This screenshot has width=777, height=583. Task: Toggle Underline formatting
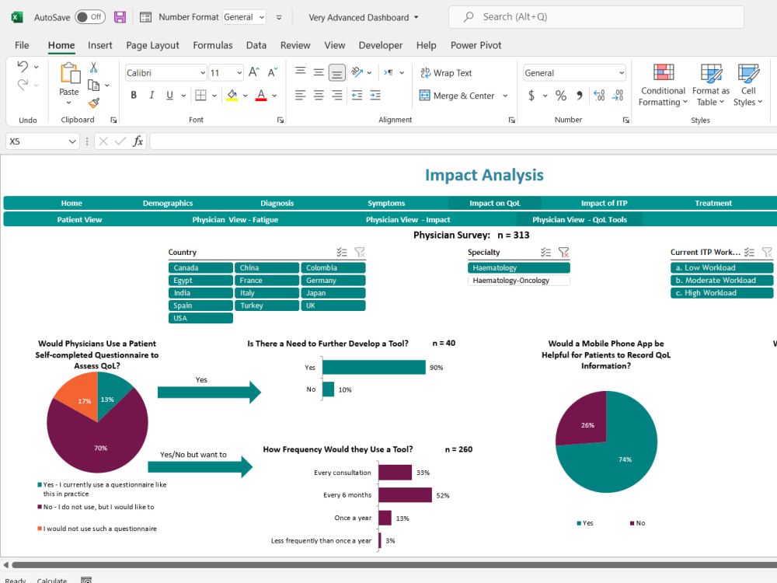pos(169,95)
